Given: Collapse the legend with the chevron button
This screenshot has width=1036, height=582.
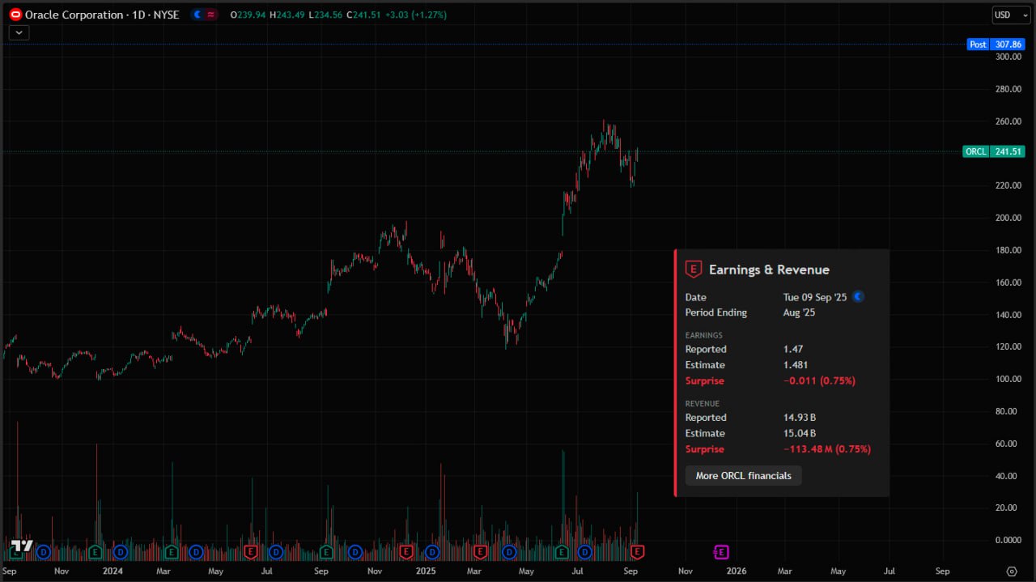Looking at the screenshot, I should tap(19, 32).
